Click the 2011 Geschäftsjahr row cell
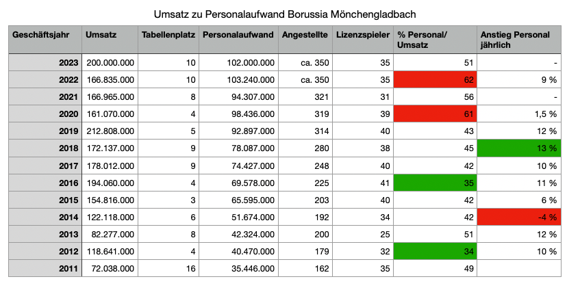Screen dimensions: 580x290 pyautogui.click(x=45, y=269)
